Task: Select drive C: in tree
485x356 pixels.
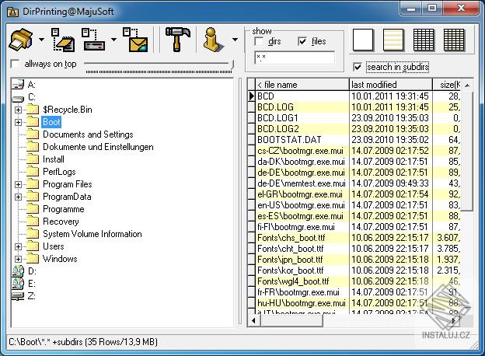Action: pos(32,97)
